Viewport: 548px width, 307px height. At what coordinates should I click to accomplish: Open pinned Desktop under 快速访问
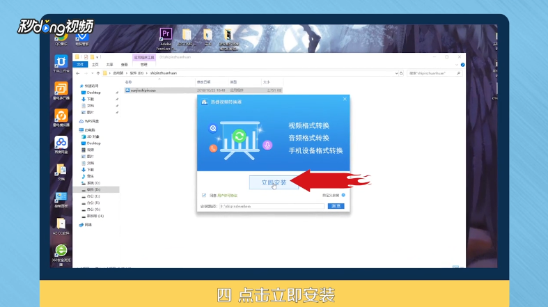(91, 93)
